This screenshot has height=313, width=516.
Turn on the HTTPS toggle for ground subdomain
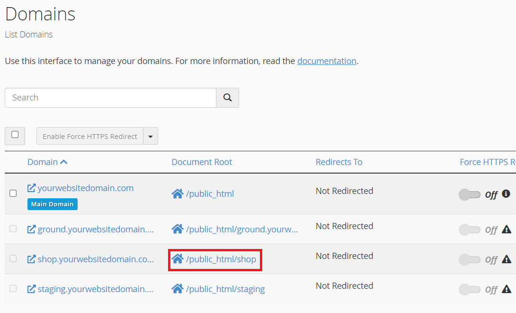[470, 230]
